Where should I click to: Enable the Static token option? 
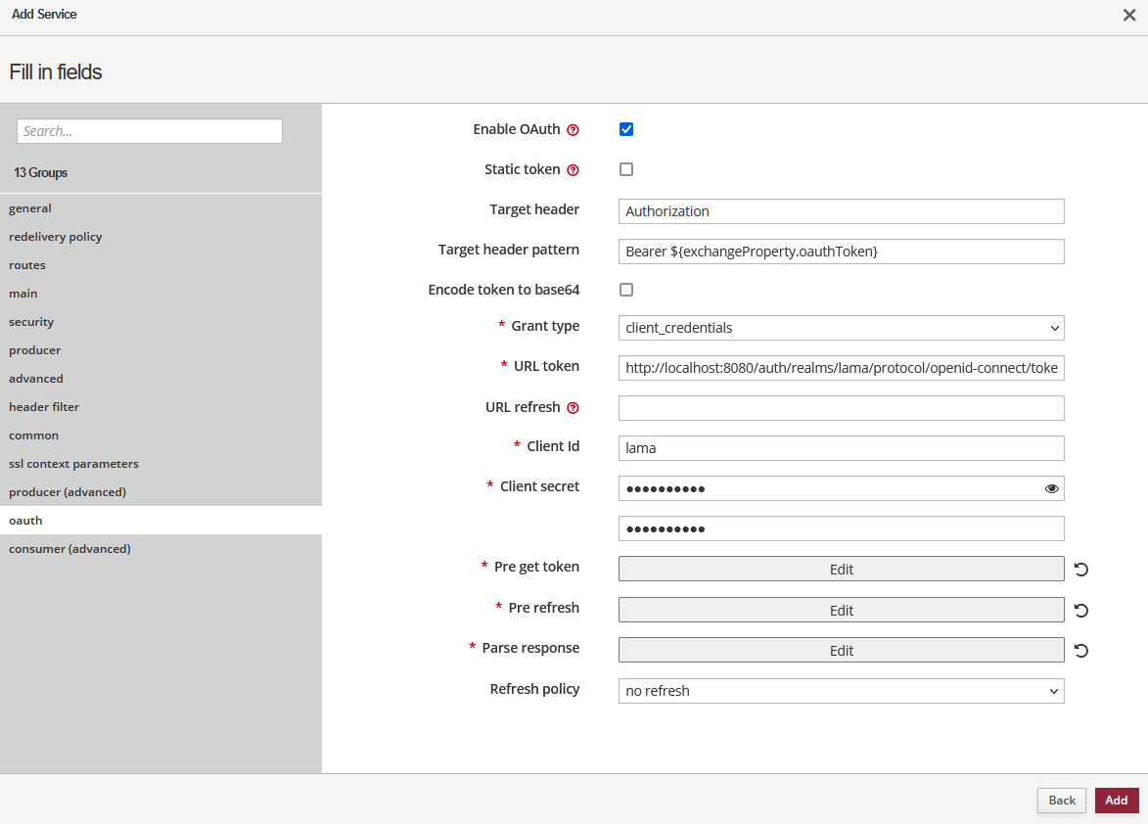[625, 168]
